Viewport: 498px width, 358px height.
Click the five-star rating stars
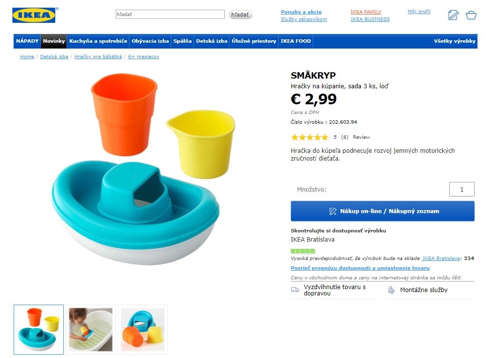tap(309, 137)
